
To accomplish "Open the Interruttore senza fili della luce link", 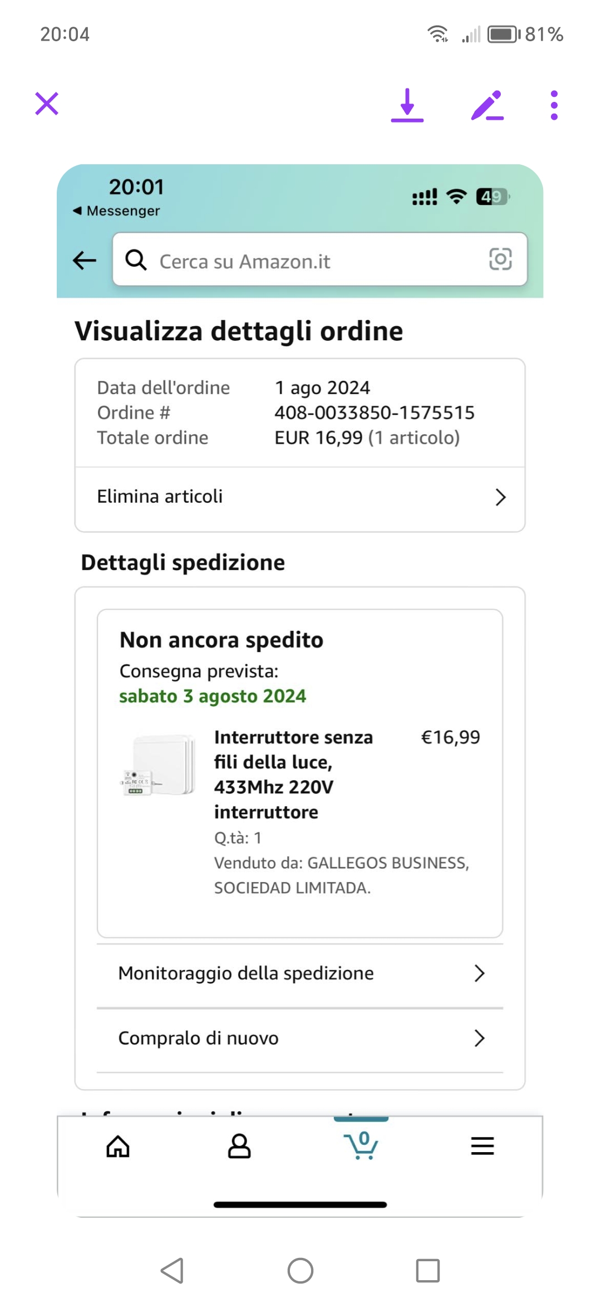I will [293, 774].
